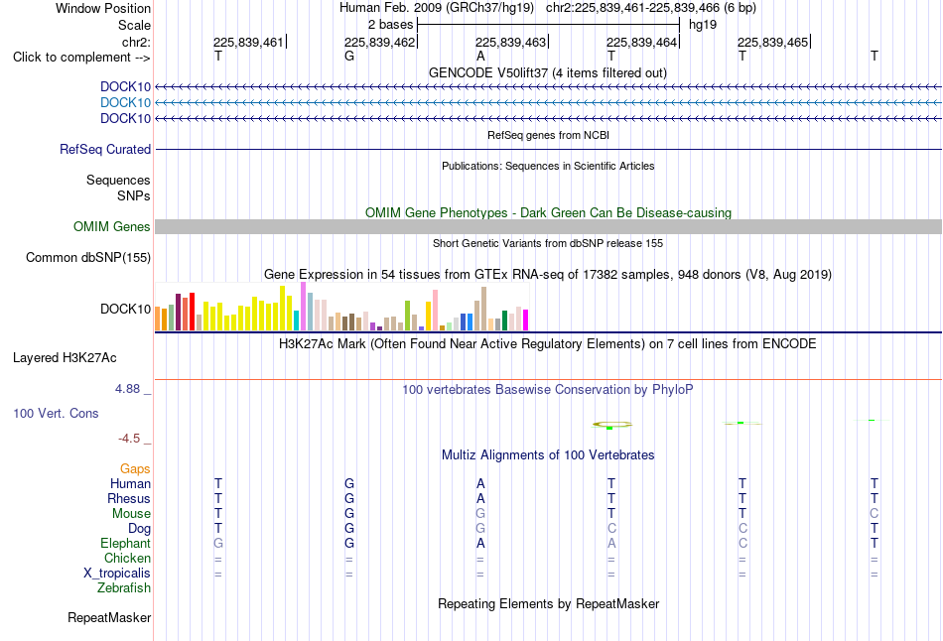
Task: Select the Mouse species label
Action: click(131, 514)
